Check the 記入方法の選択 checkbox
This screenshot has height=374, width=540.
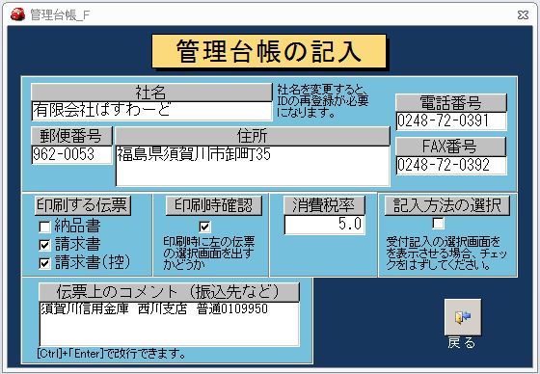pos(438,224)
